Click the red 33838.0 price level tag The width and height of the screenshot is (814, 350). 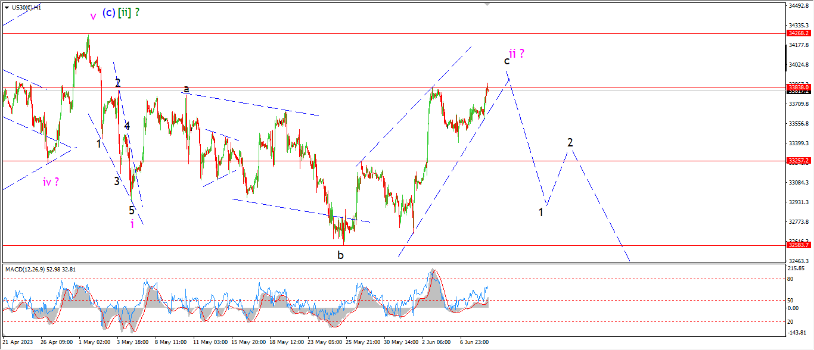(x=799, y=87)
